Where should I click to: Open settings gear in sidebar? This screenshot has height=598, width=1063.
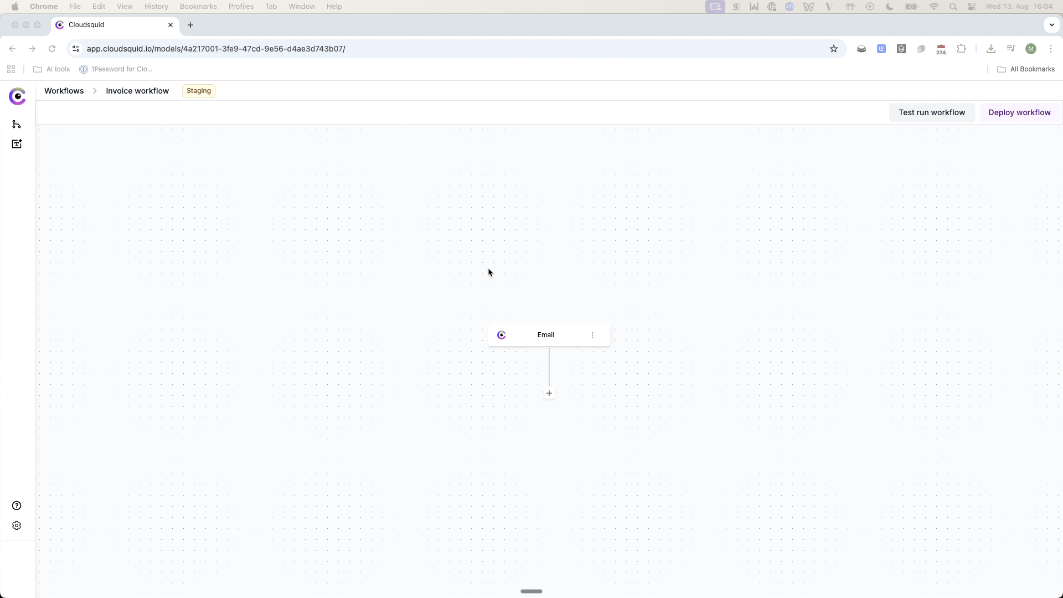(x=17, y=525)
